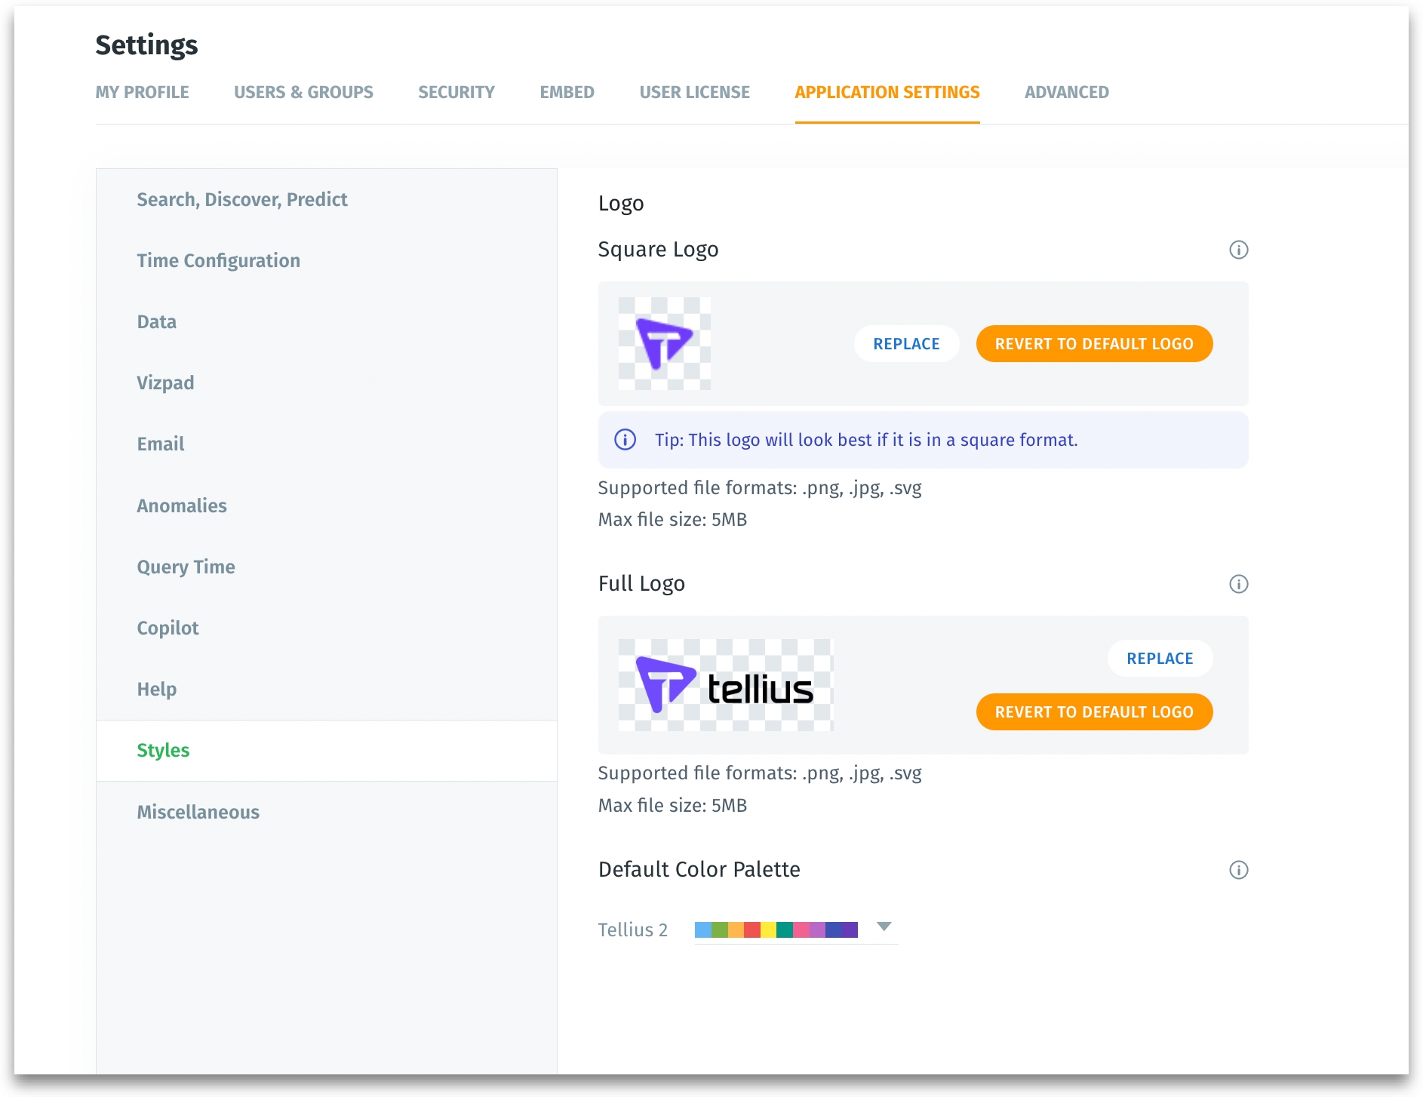
Task: Click the info icon in the square format tip
Action: (x=625, y=440)
